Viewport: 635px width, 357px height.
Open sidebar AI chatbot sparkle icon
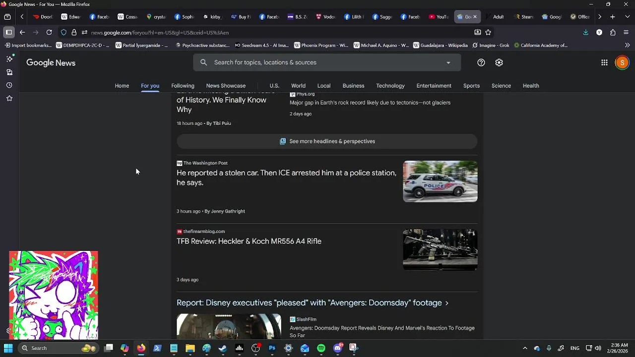point(9,59)
